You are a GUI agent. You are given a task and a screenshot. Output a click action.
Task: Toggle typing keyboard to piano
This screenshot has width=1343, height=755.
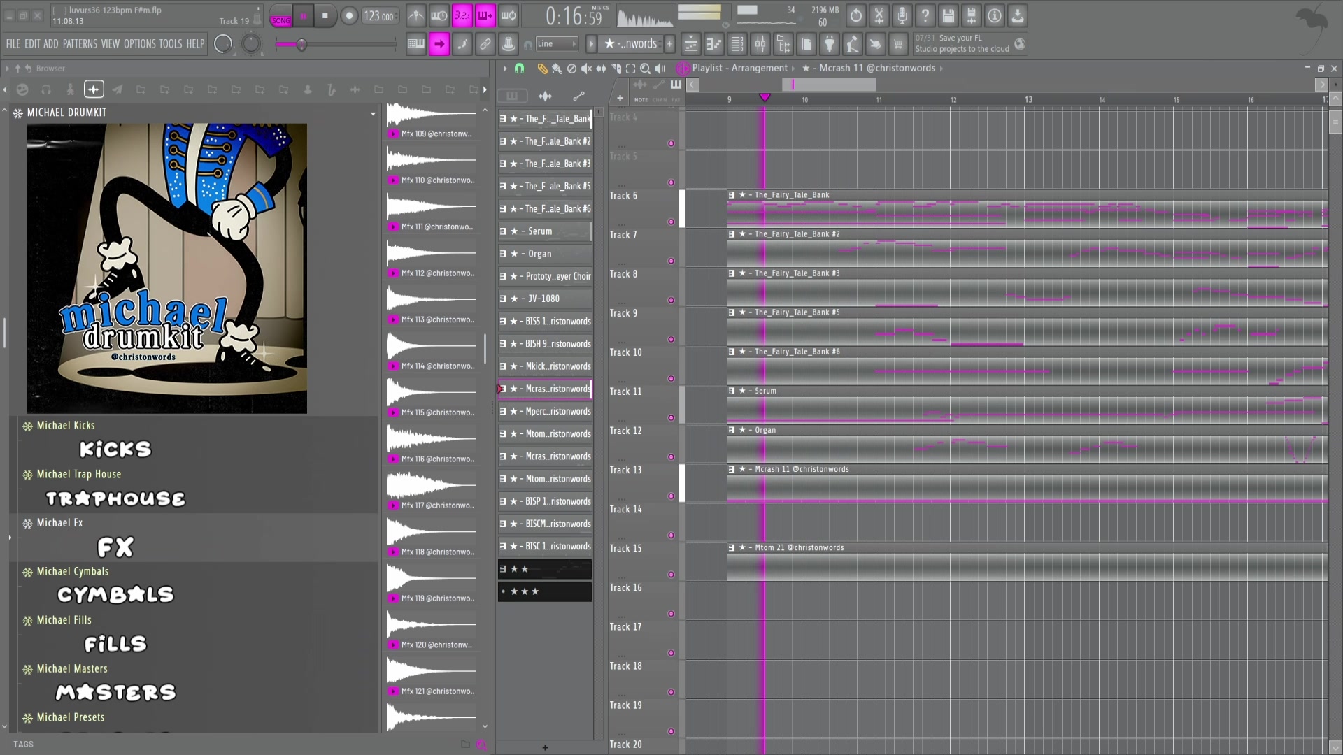click(416, 45)
